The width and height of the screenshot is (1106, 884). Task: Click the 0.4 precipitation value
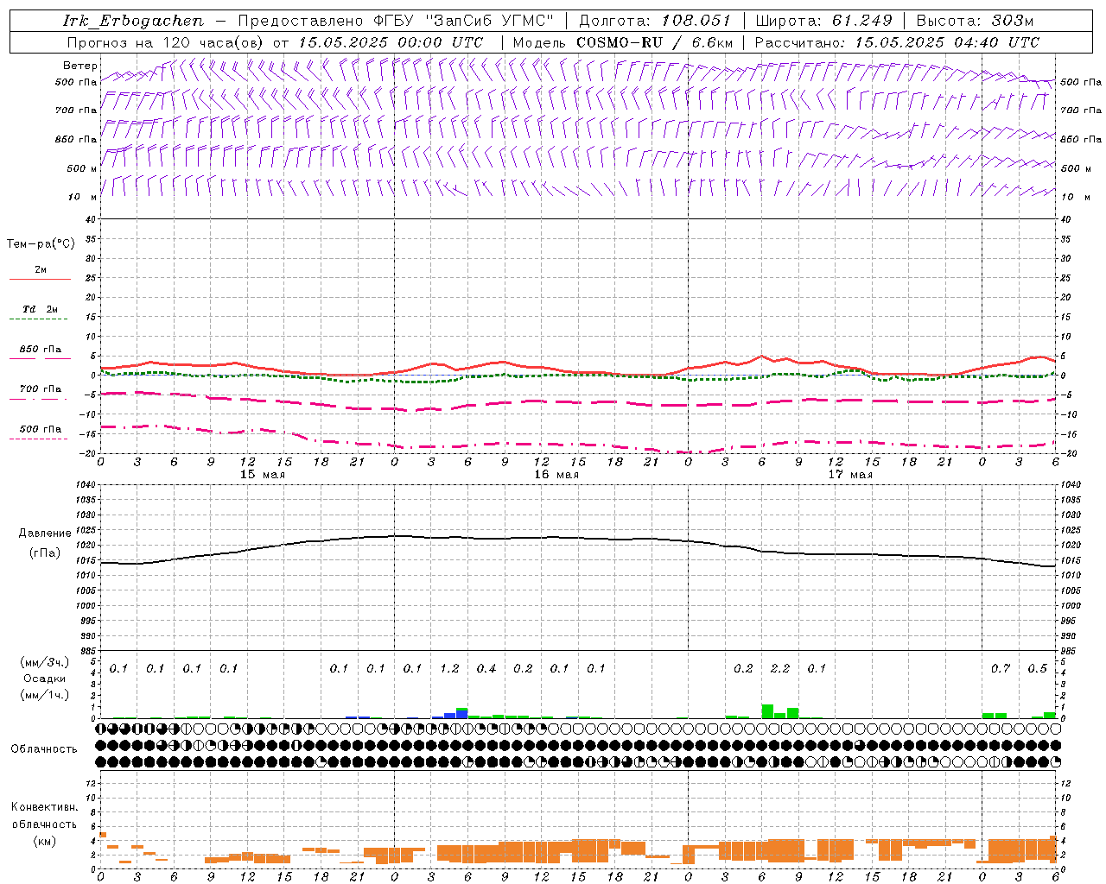coord(486,669)
